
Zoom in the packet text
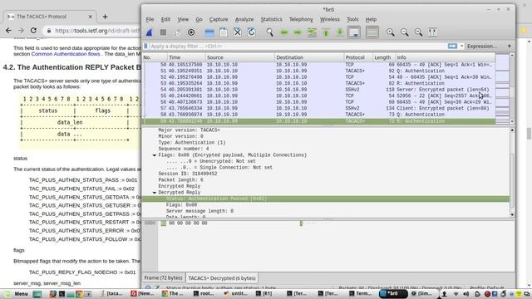pyautogui.click(x=391, y=32)
